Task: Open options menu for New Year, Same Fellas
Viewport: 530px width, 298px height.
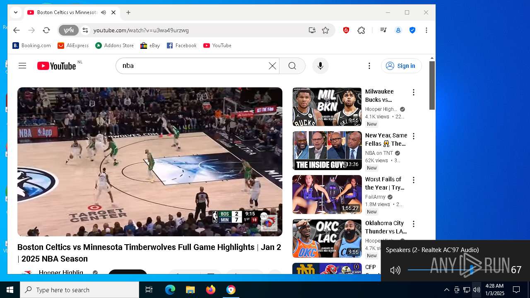Action: 413,136
